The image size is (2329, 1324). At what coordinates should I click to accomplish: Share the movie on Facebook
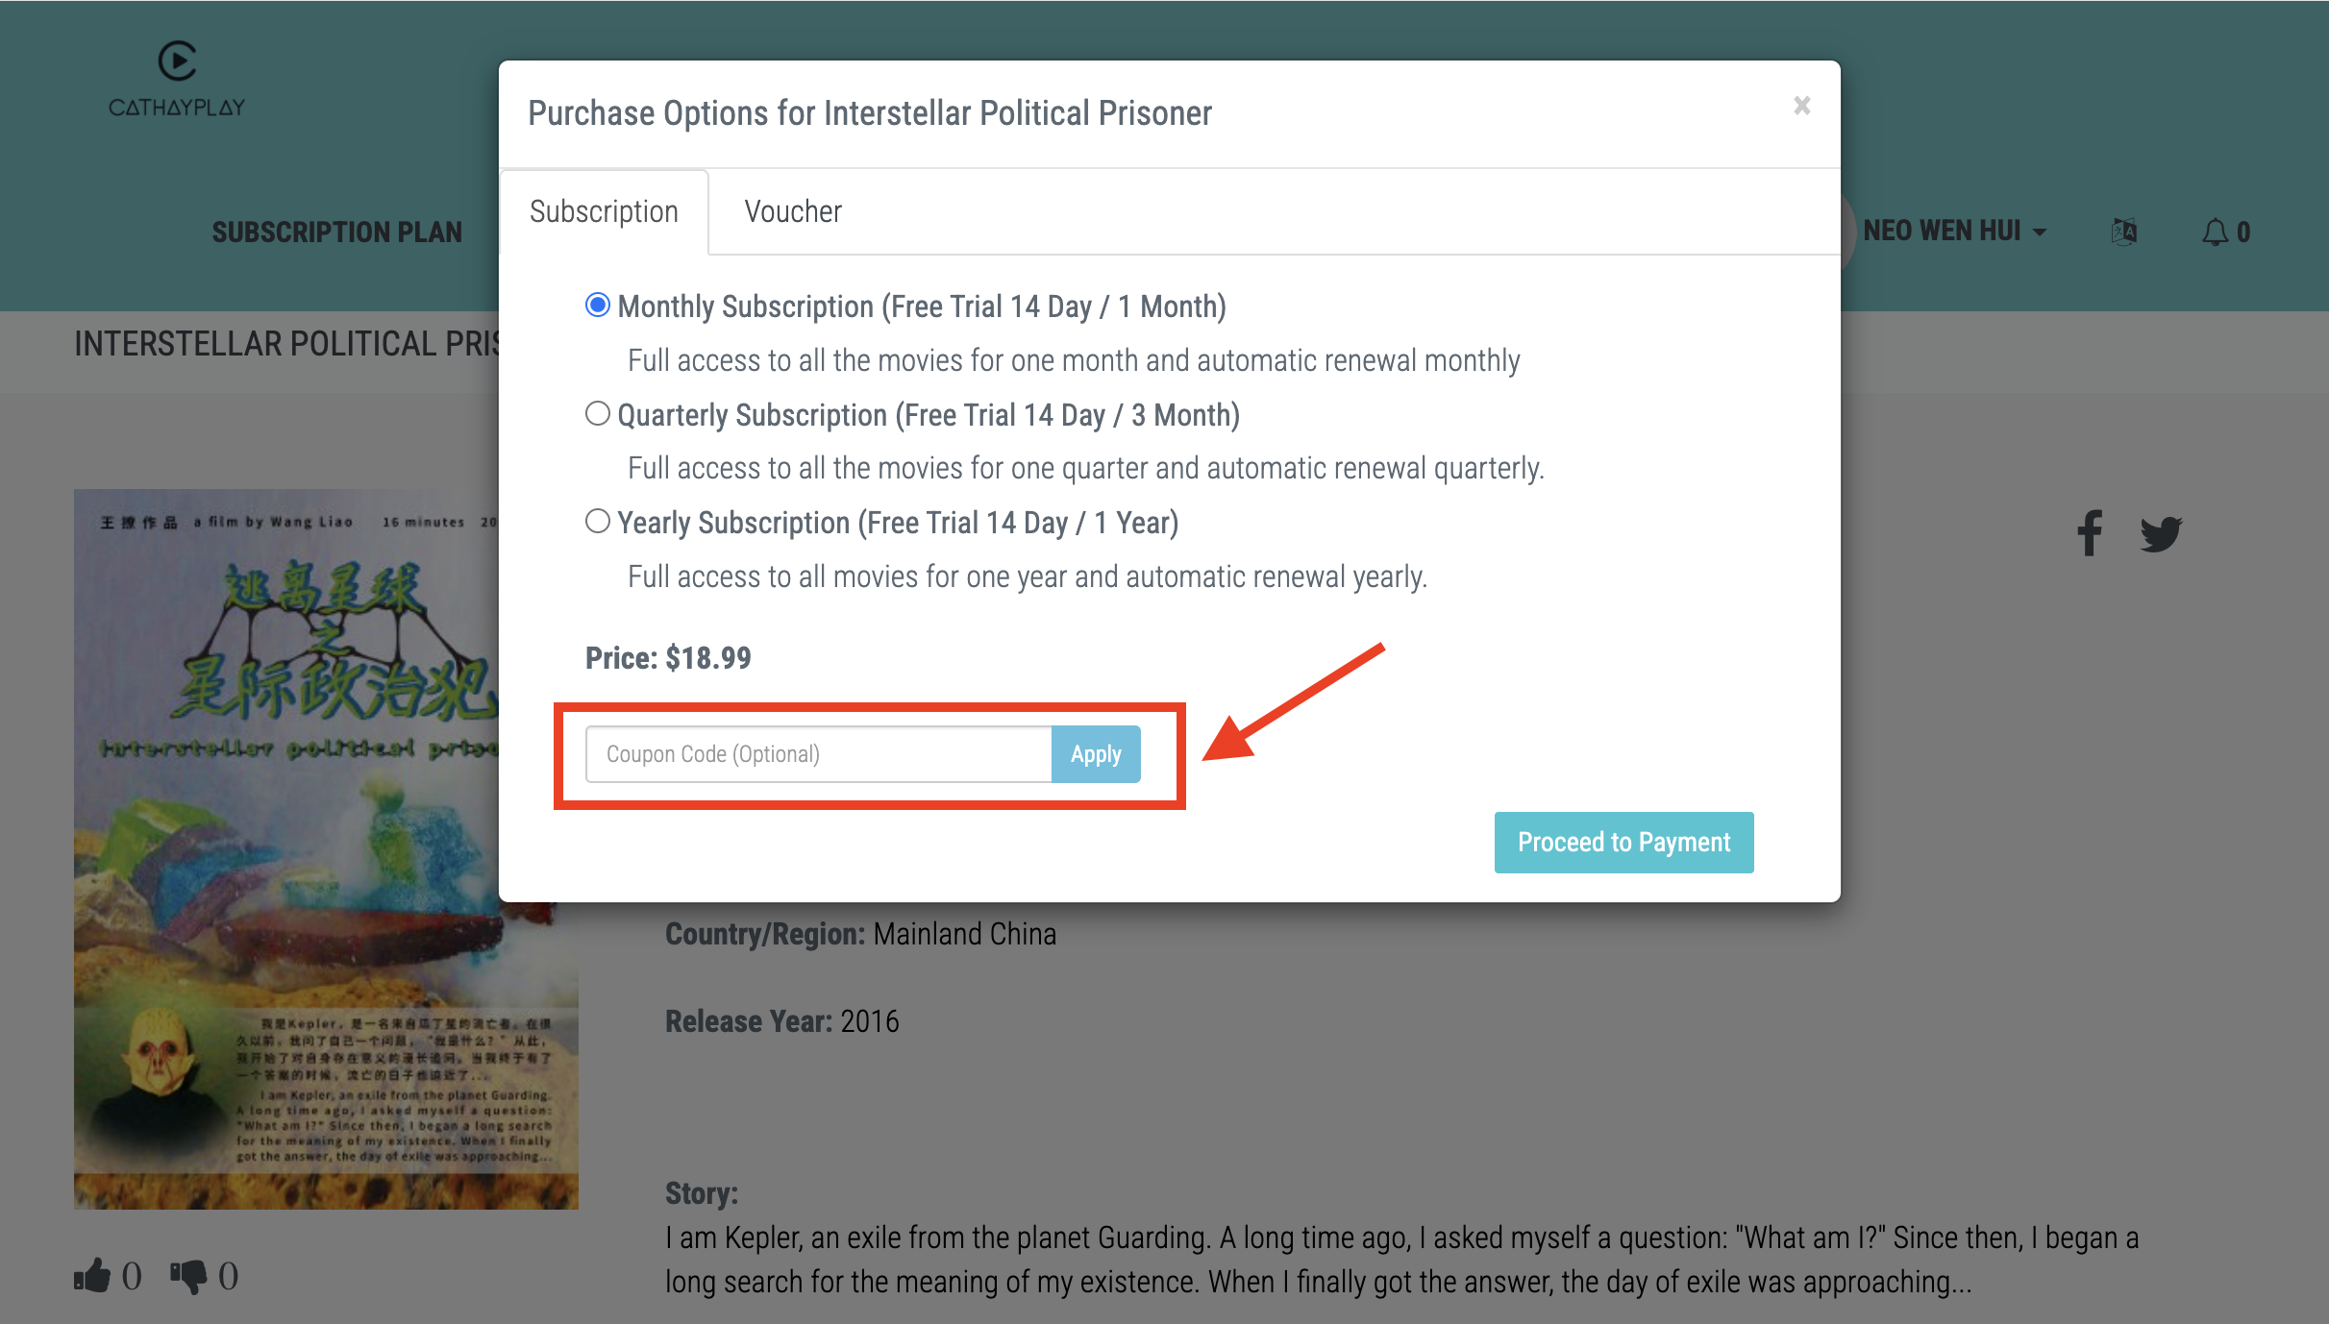2090,534
